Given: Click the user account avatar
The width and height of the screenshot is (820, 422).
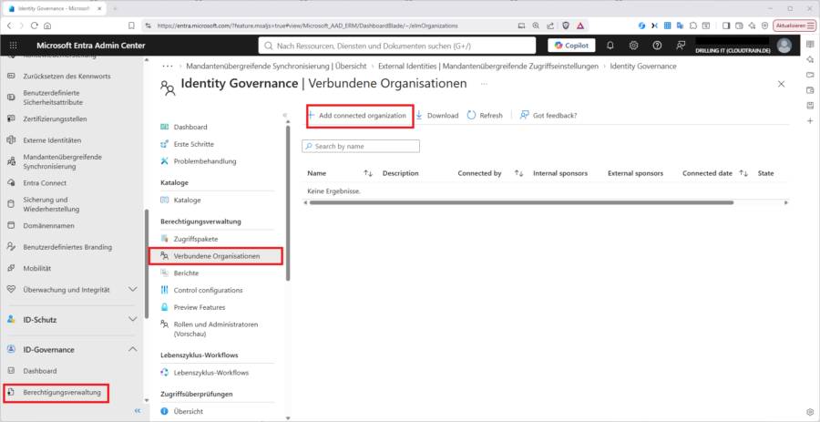Looking at the screenshot, I should [x=784, y=46].
